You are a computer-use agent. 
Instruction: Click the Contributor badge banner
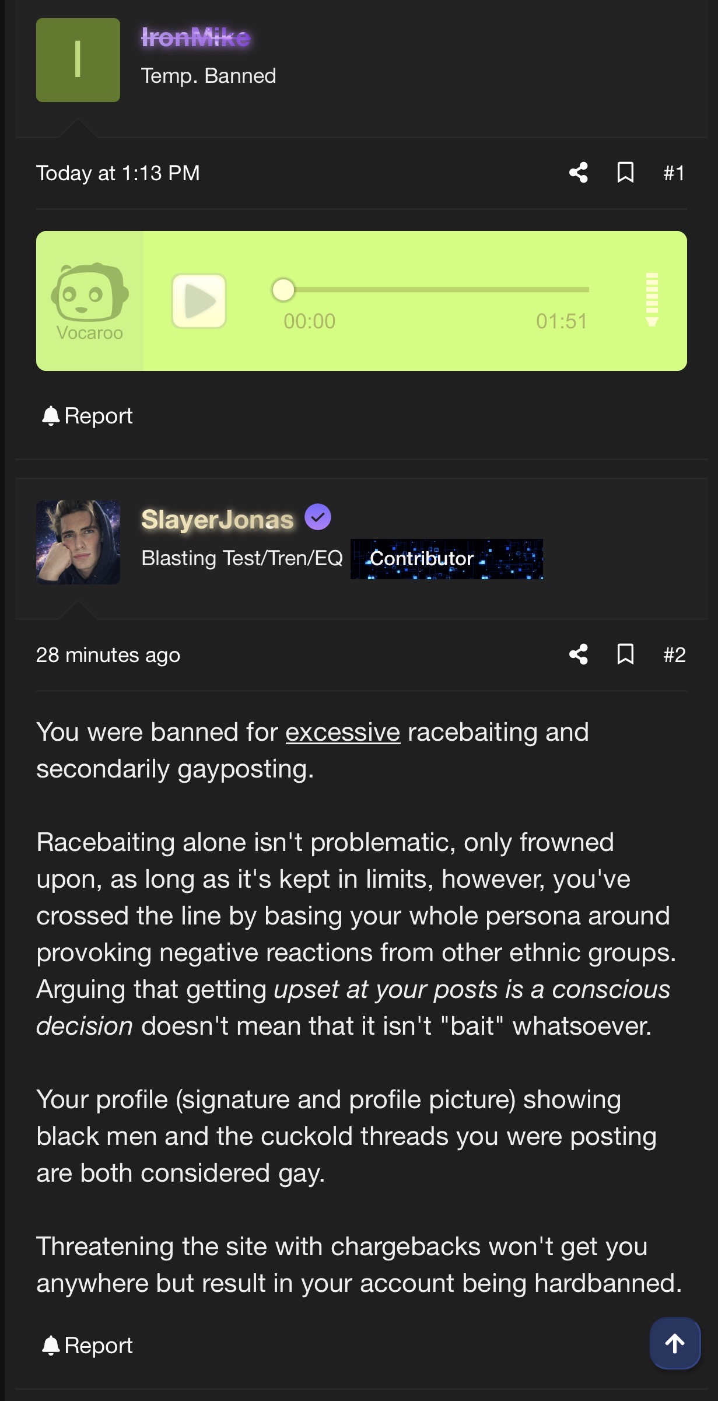coord(446,559)
